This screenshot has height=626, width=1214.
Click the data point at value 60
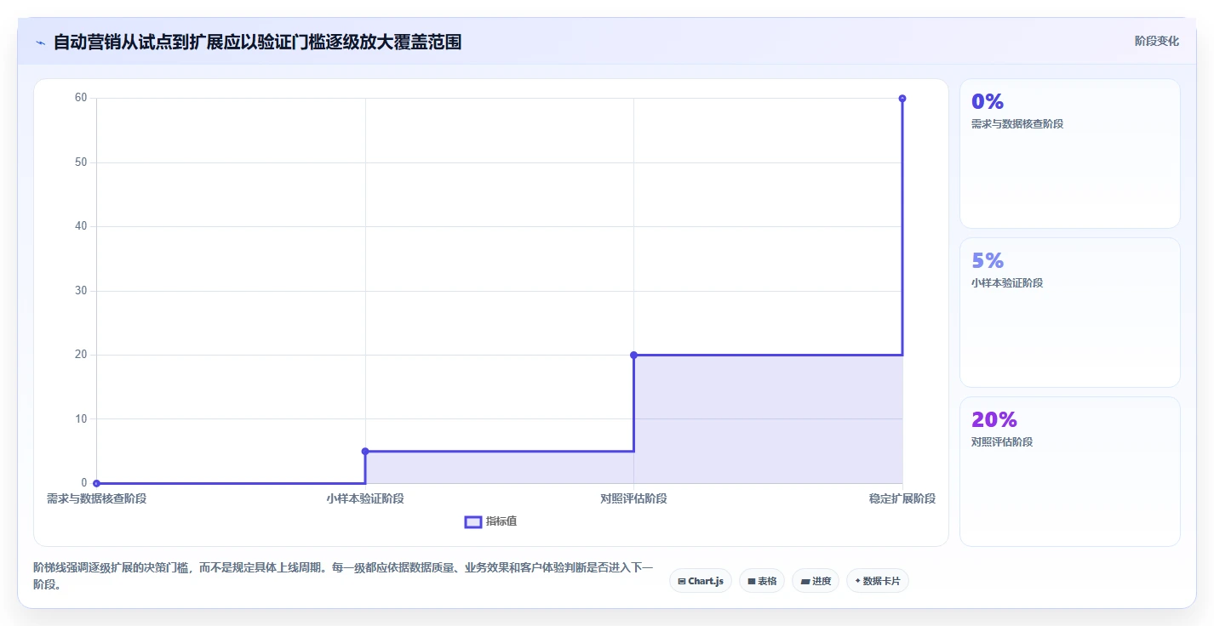click(902, 99)
